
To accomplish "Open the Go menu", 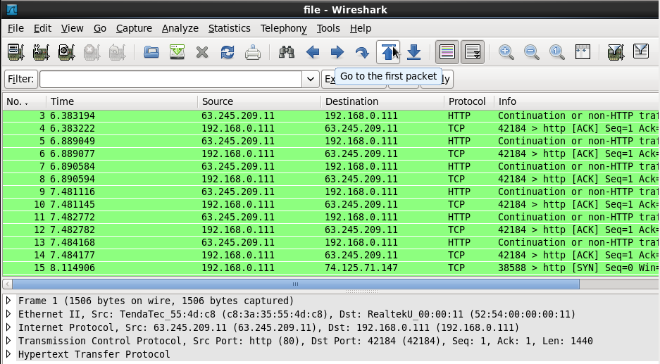I will [x=100, y=28].
